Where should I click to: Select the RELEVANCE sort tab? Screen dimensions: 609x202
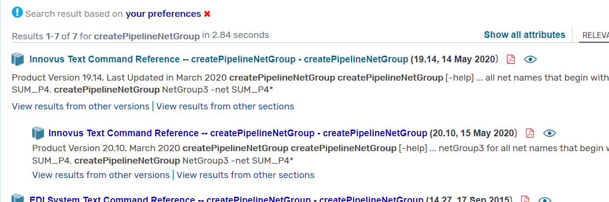[x=596, y=35]
